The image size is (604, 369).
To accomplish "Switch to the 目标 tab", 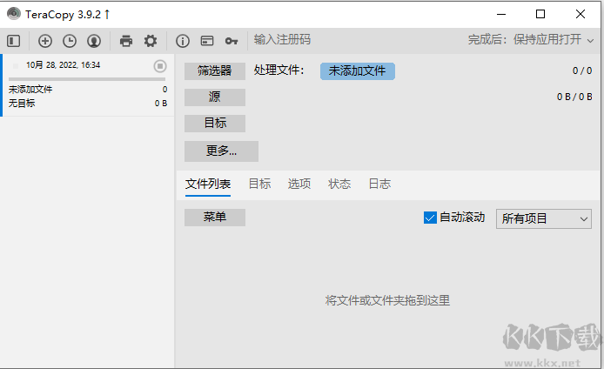I will click(259, 184).
